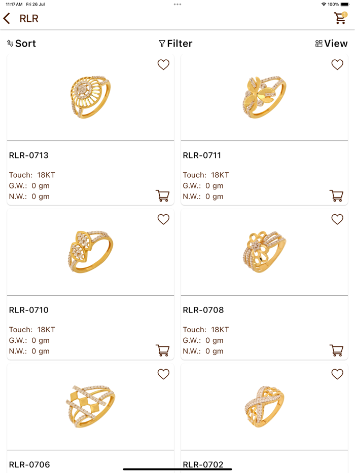The height and width of the screenshot is (473, 355).
Task: Click the RLR-0702 product label
Action: (202, 464)
